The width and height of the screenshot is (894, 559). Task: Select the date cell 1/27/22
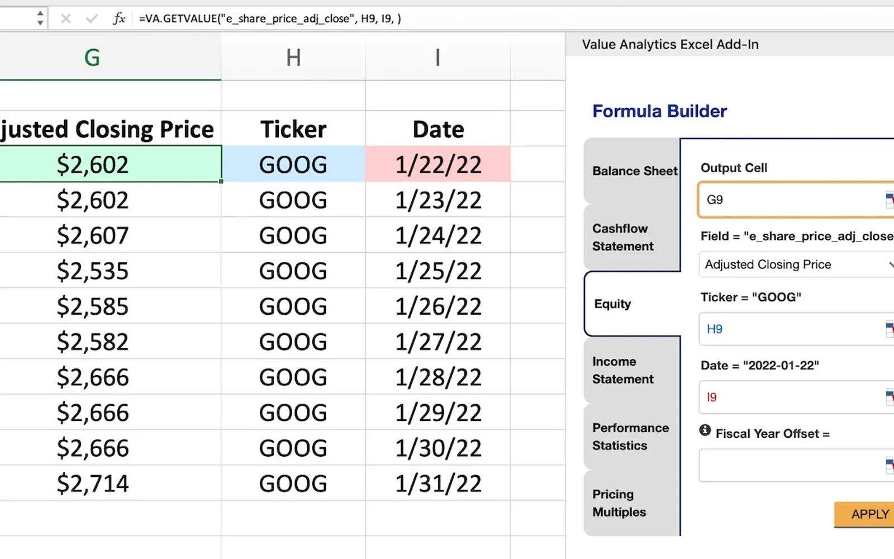438,342
